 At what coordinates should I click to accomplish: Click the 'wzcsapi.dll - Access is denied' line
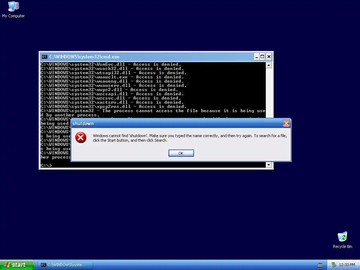tap(112, 94)
